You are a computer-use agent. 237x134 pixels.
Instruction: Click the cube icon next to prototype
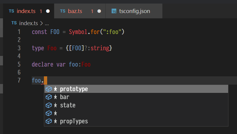[x=49, y=89]
